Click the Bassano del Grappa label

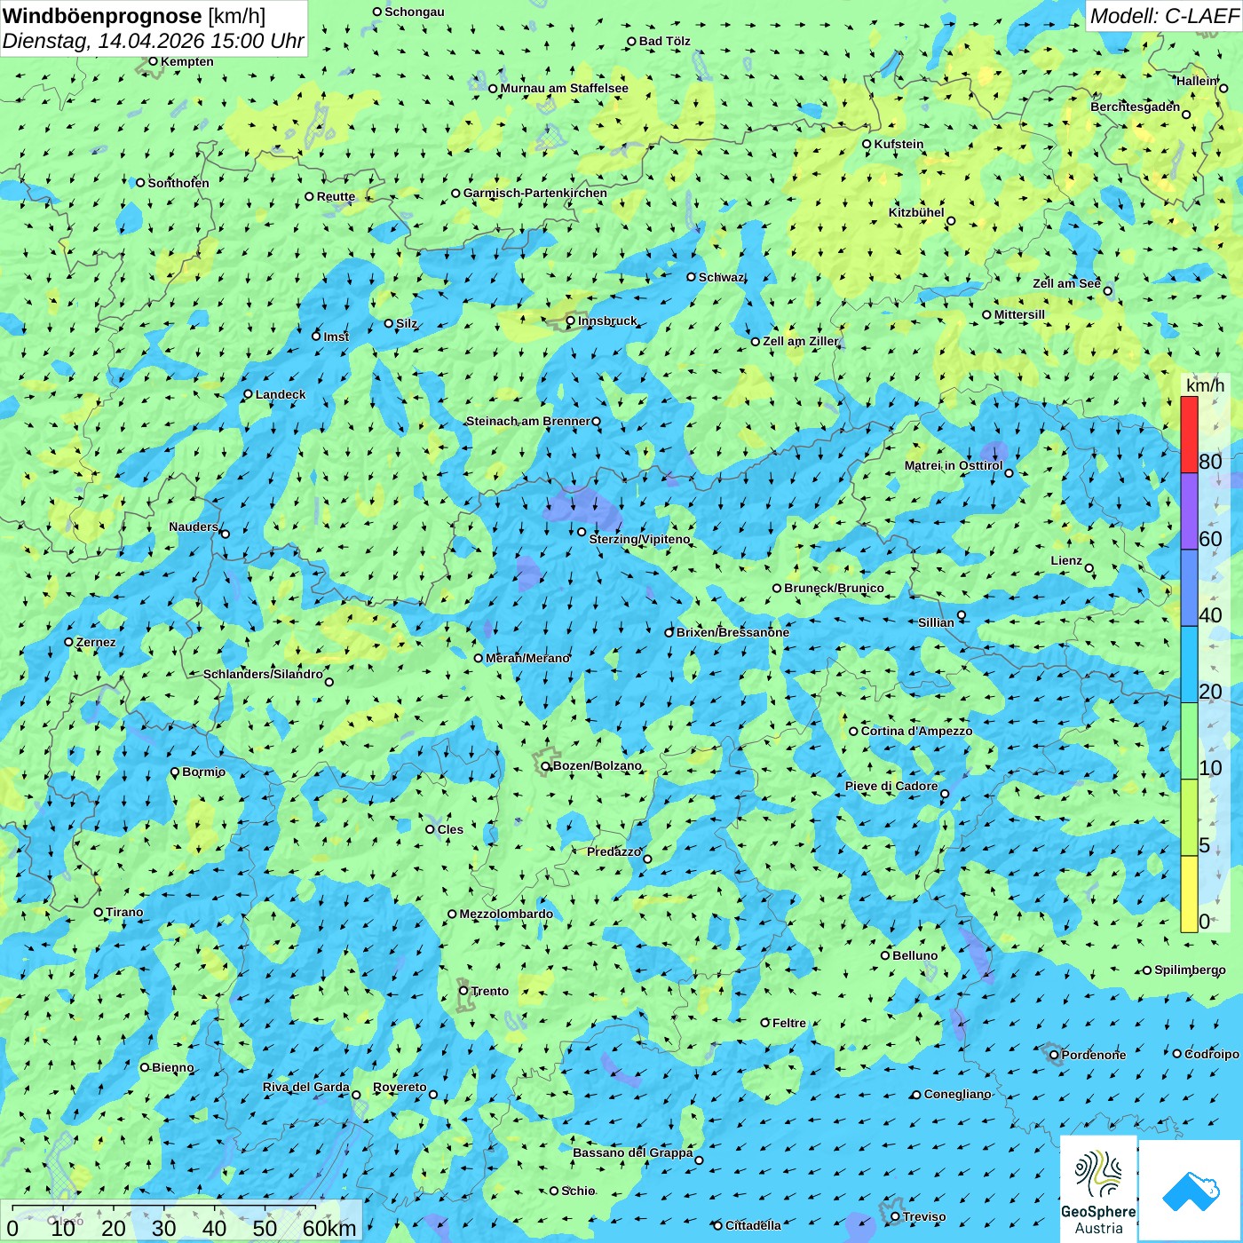632,1152
